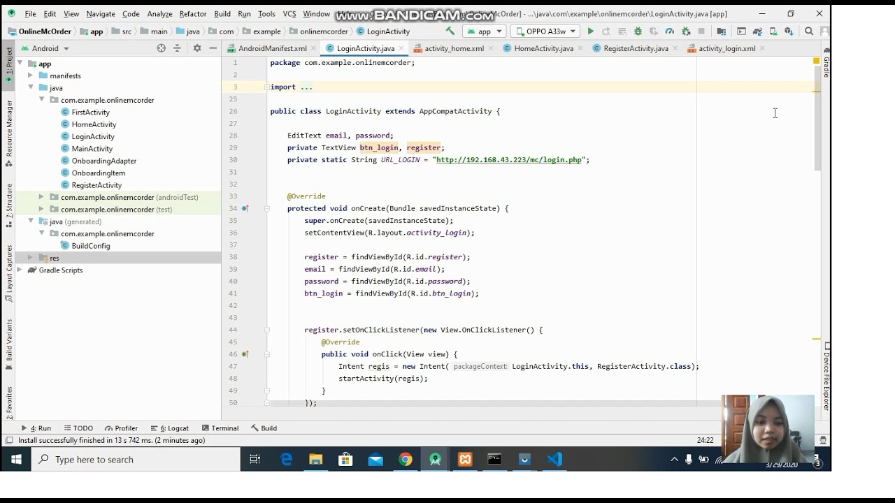The image size is (895, 503).
Task: Open the Navigate menu
Action: pyautogui.click(x=101, y=13)
